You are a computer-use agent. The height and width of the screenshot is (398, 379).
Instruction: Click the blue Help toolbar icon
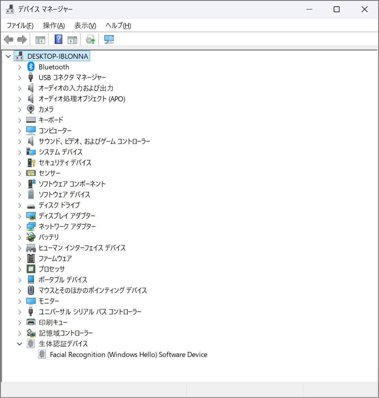[58, 39]
